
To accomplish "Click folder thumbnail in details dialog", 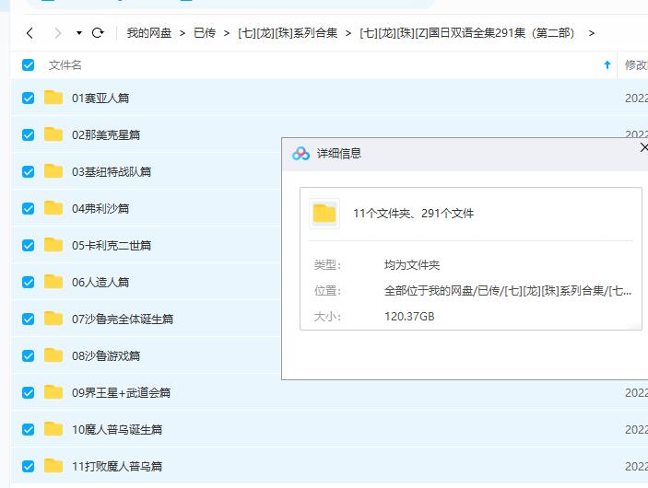I will point(324,214).
